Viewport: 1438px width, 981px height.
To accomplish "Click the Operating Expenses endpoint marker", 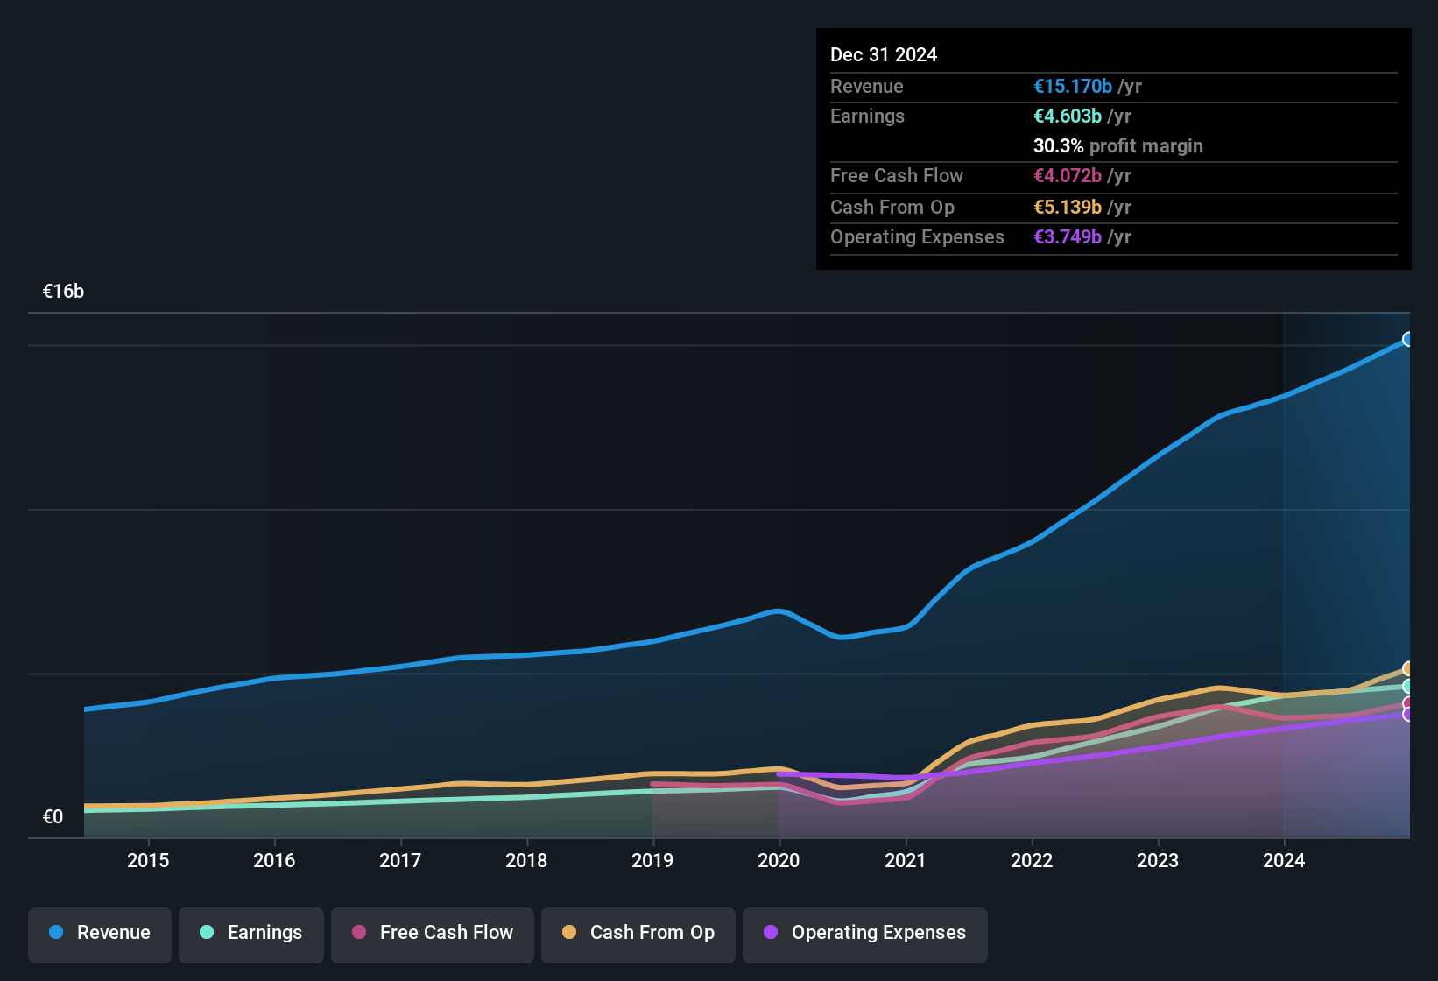I will tap(1408, 716).
